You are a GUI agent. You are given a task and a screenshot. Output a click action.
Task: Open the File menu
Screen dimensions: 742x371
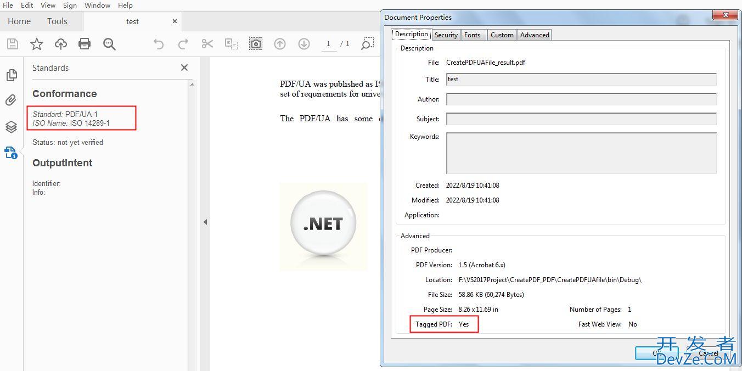coord(8,5)
